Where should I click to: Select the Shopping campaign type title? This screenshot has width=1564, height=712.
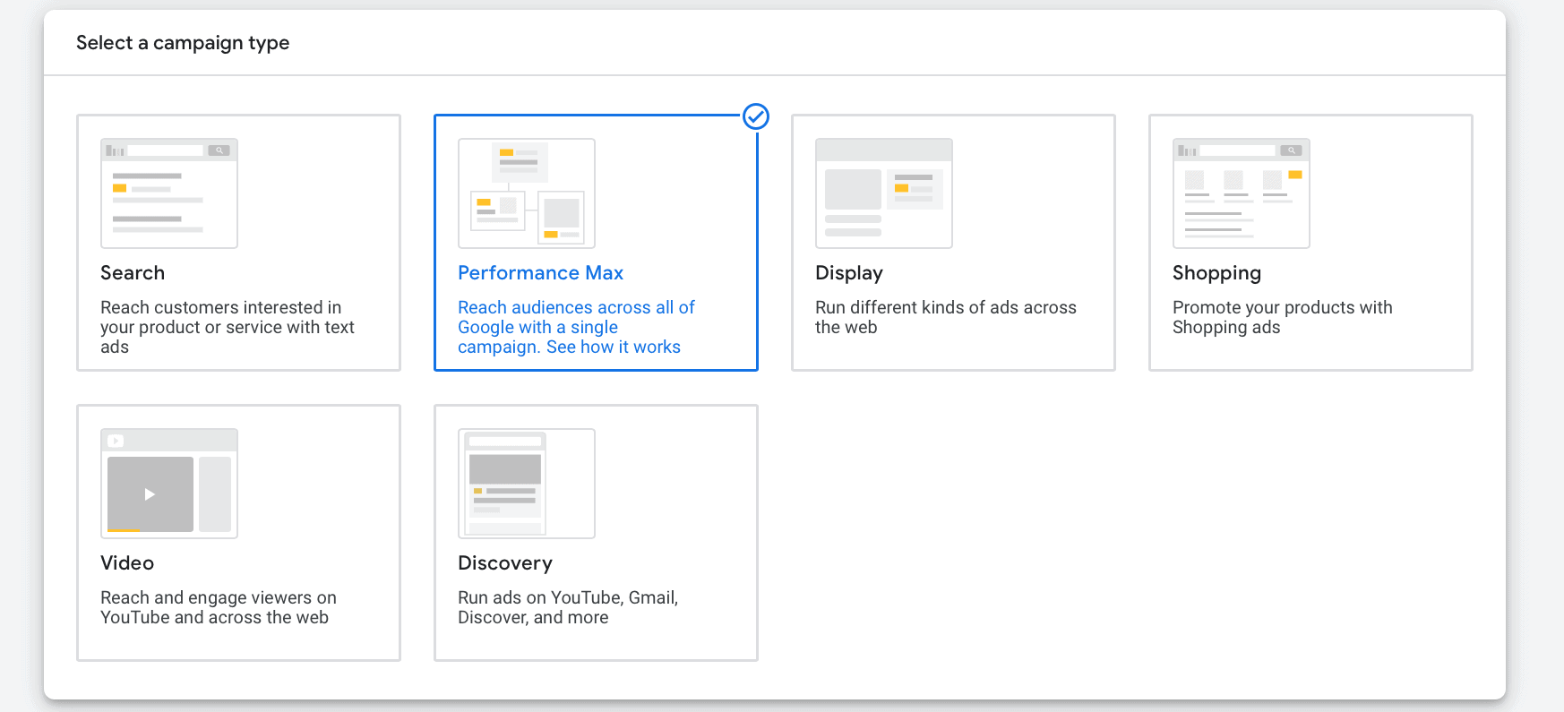click(x=1216, y=273)
